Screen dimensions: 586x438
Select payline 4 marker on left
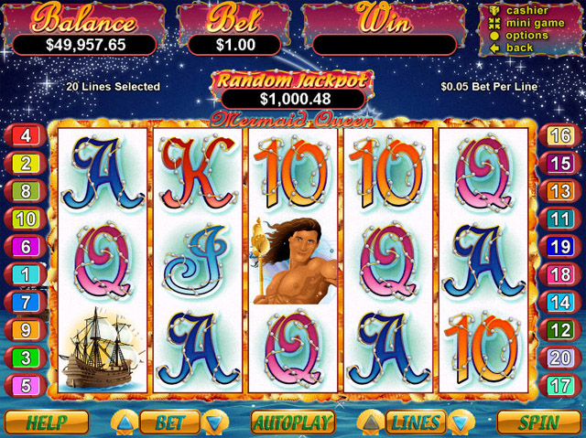(x=26, y=135)
